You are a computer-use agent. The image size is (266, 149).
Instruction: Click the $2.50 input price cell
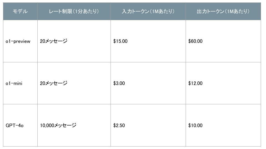pos(119,126)
